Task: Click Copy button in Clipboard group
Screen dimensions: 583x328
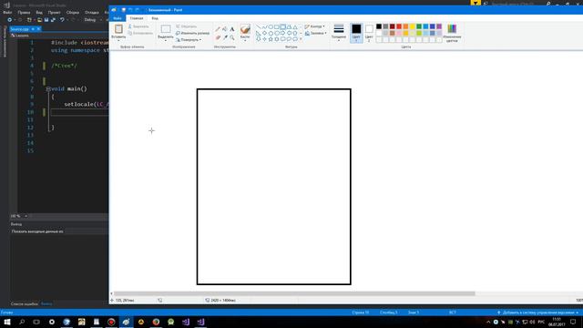Action: 139,33
